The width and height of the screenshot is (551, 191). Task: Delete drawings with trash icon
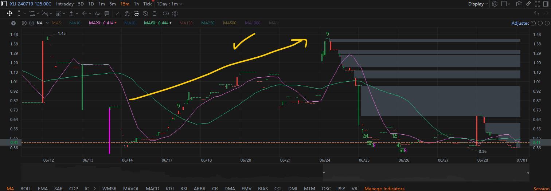tap(155, 13)
